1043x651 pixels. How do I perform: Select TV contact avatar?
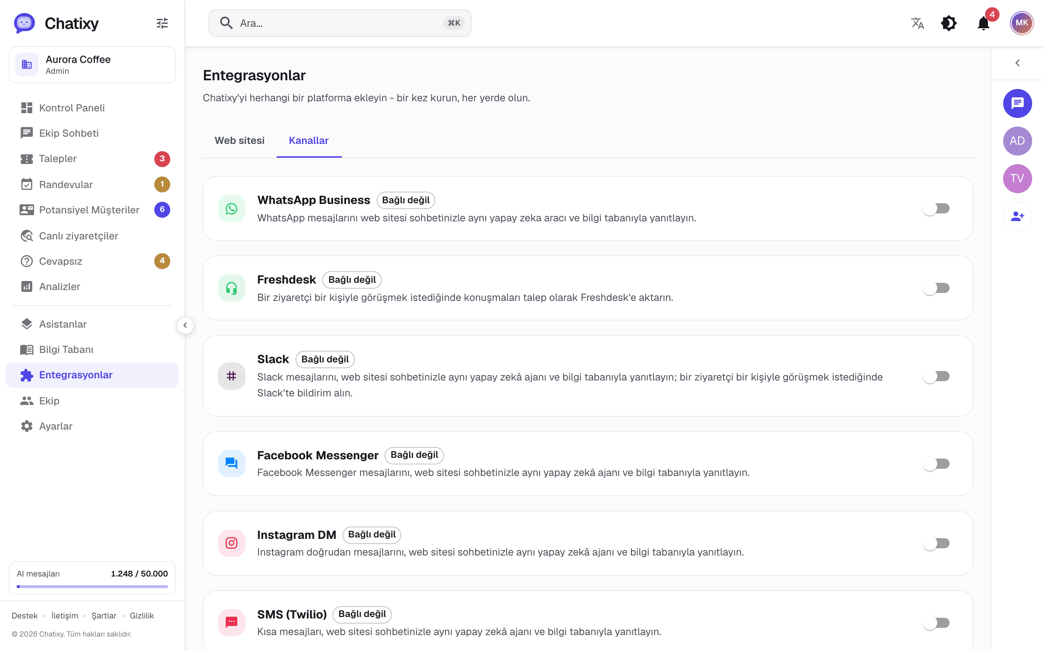tap(1017, 179)
